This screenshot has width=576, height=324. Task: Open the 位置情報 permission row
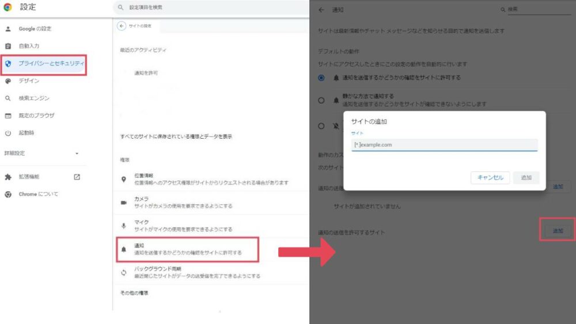tap(211, 179)
